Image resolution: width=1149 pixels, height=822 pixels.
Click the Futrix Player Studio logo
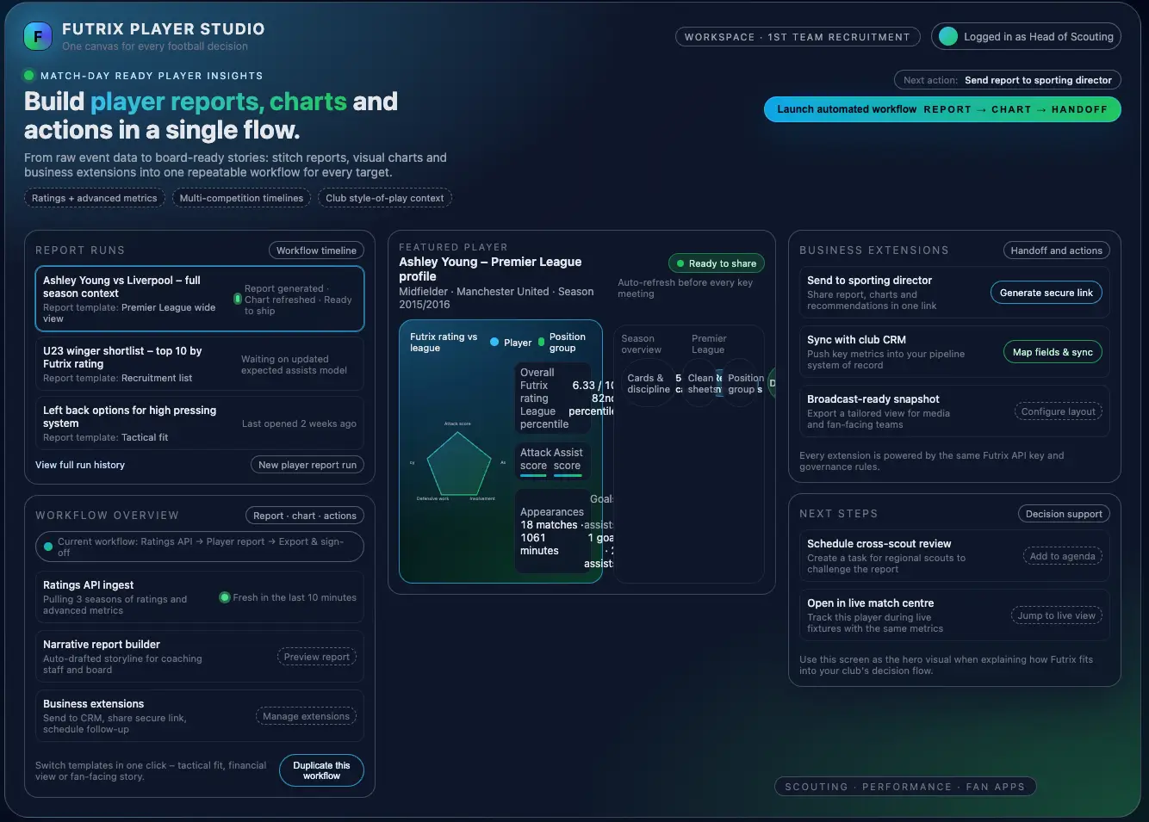click(x=37, y=35)
